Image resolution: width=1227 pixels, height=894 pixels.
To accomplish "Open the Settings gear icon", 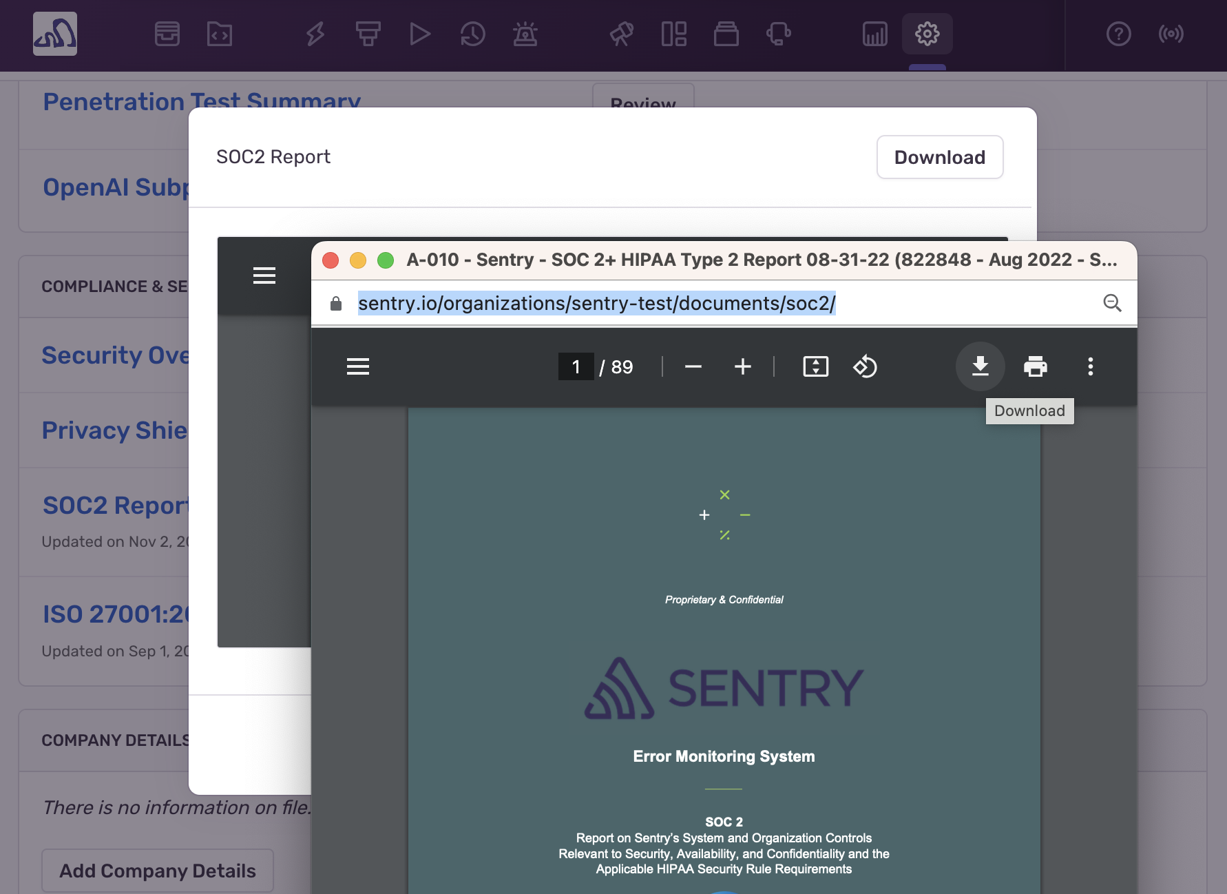I will [x=927, y=34].
